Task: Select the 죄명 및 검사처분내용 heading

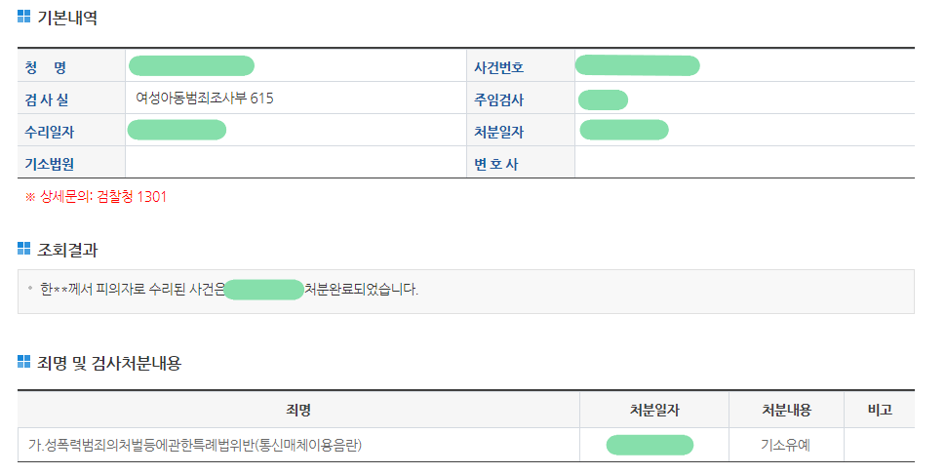Action: (x=109, y=364)
